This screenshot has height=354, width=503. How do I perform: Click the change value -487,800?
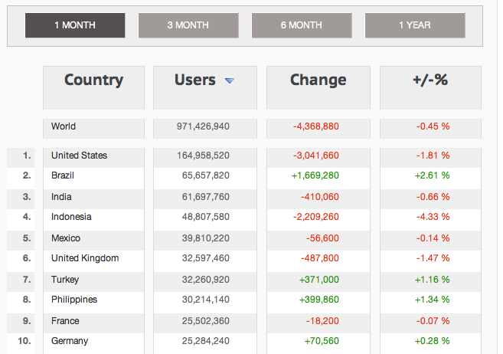coord(320,258)
